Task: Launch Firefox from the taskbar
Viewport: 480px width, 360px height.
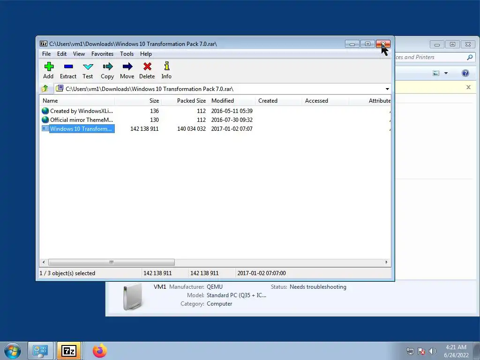Action: coord(100,351)
